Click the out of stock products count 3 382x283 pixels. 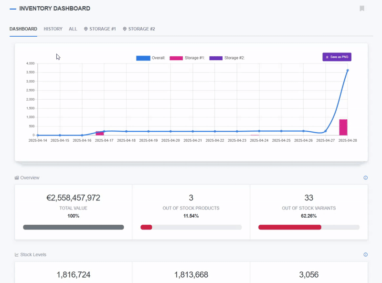[x=191, y=198]
